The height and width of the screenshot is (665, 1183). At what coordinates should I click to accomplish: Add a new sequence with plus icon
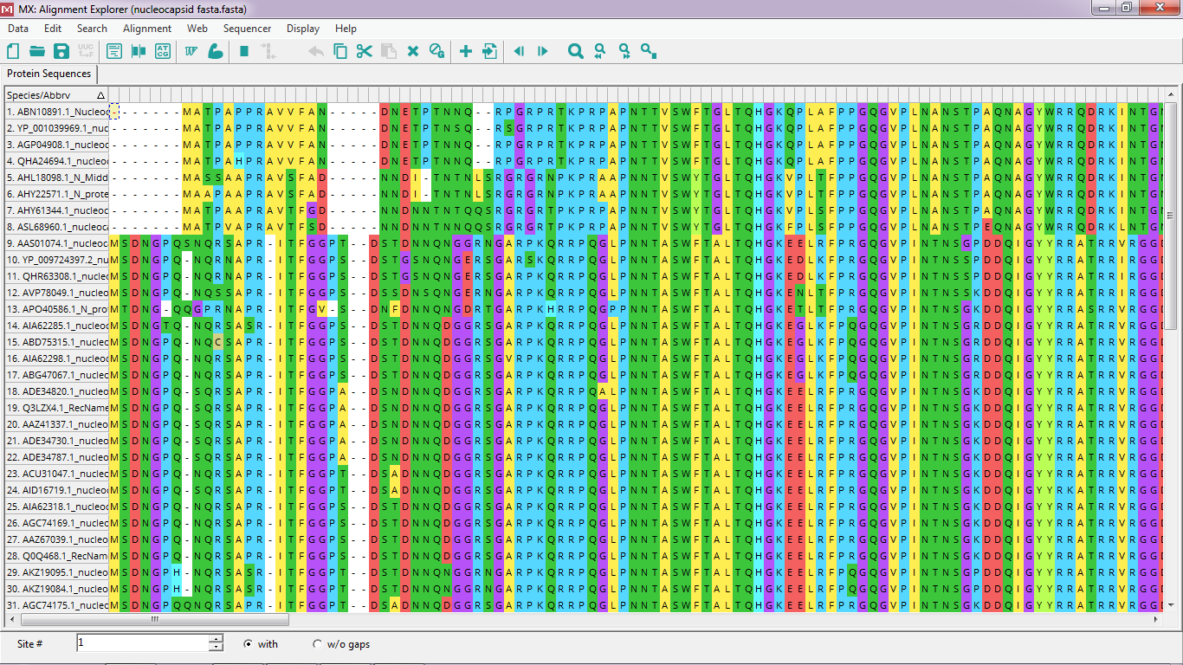[465, 52]
